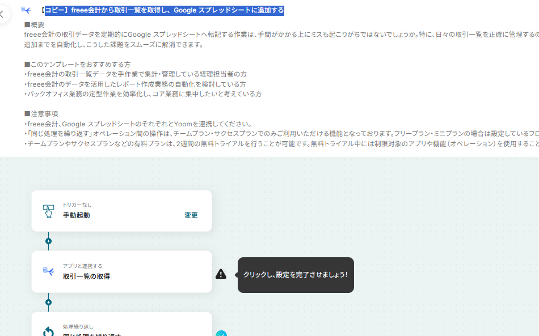Click the freee icon in the 取引一覧の取得 card
This screenshot has width=539, height=336.
click(48, 271)
